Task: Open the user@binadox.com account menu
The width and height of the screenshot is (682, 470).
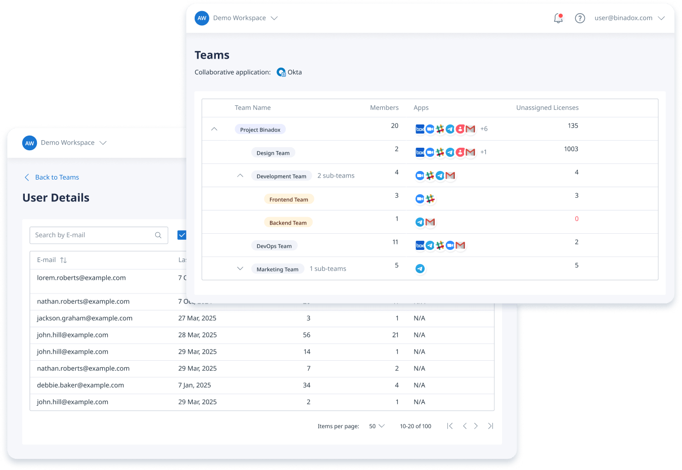Action: click(629, 18)
